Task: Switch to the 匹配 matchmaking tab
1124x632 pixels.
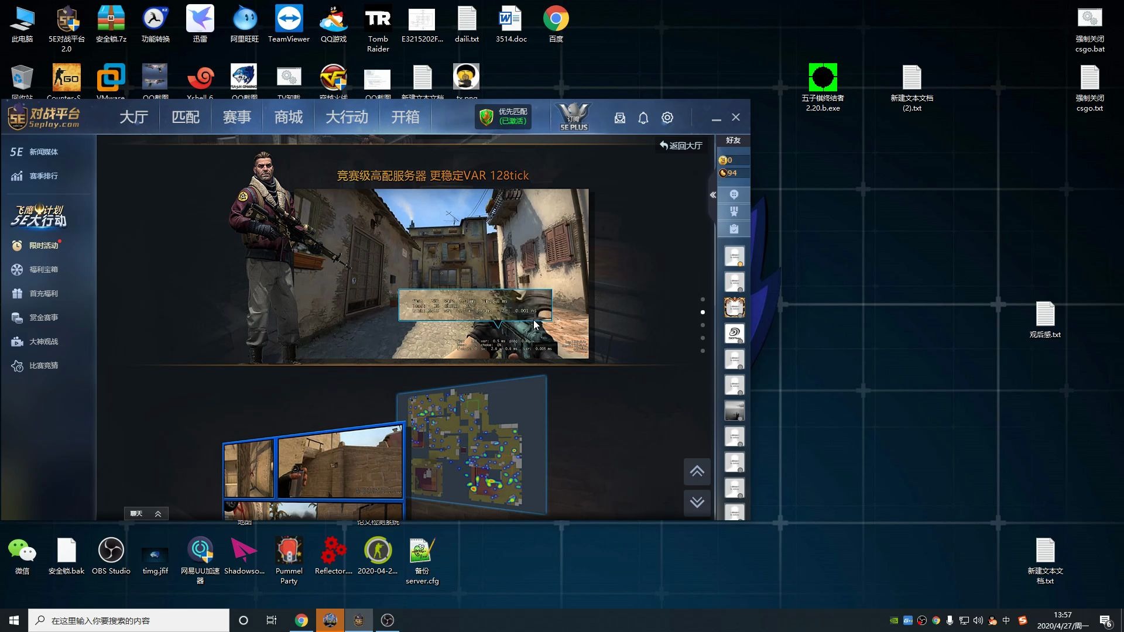Action: point(186,117)
